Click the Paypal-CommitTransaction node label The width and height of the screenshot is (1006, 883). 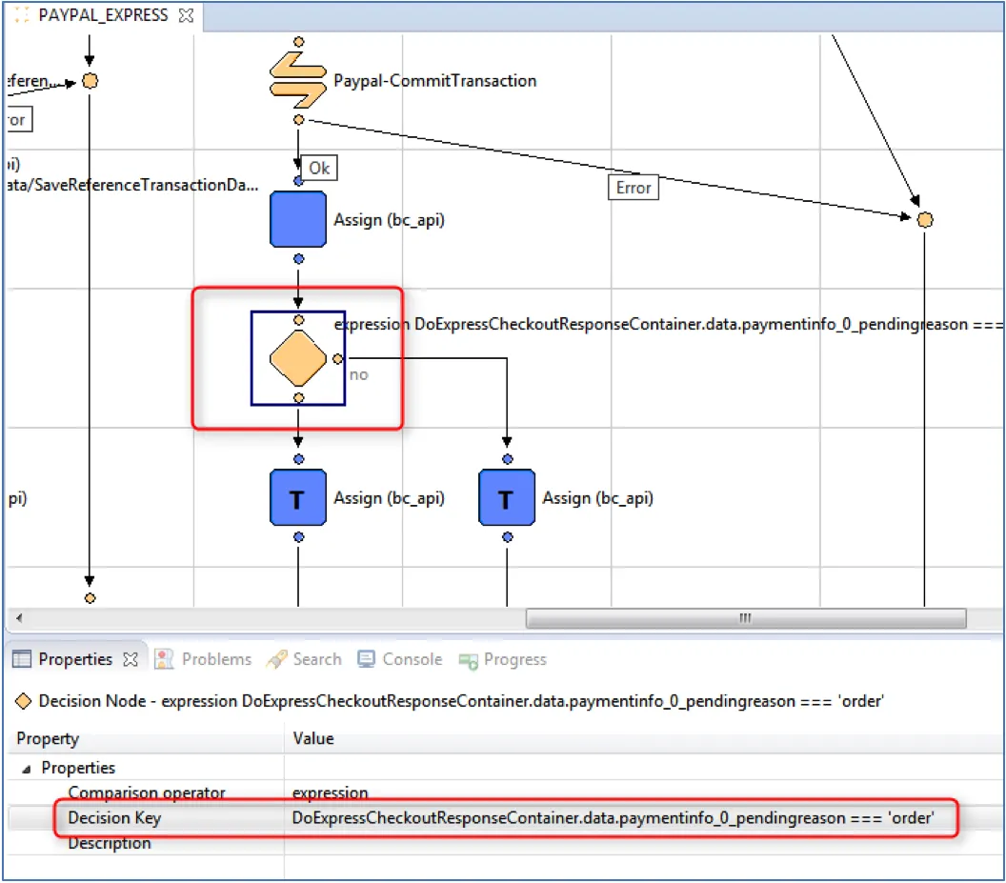435,81
